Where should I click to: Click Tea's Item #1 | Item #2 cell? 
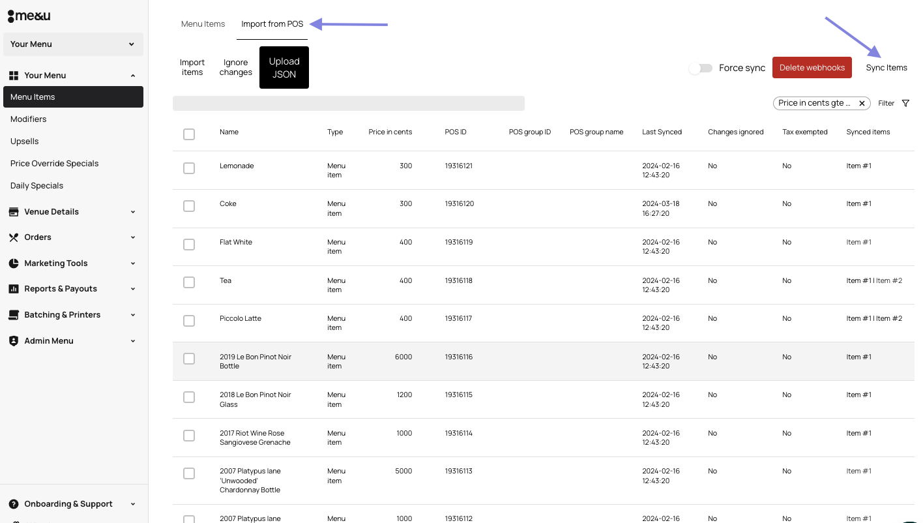tap(874, 281)
